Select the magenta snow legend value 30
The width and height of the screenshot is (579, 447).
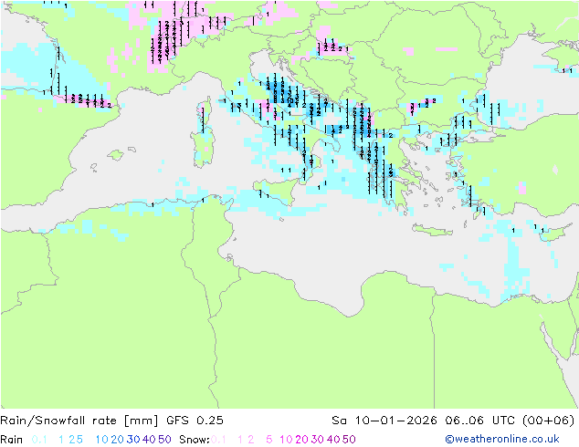pos(318,440)
